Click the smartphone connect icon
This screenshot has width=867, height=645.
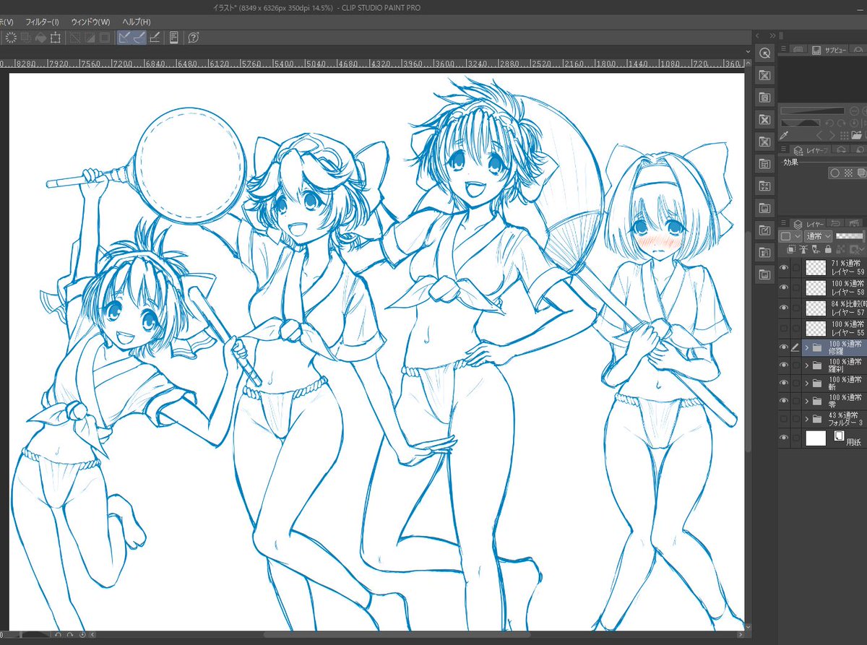[174, 38]
